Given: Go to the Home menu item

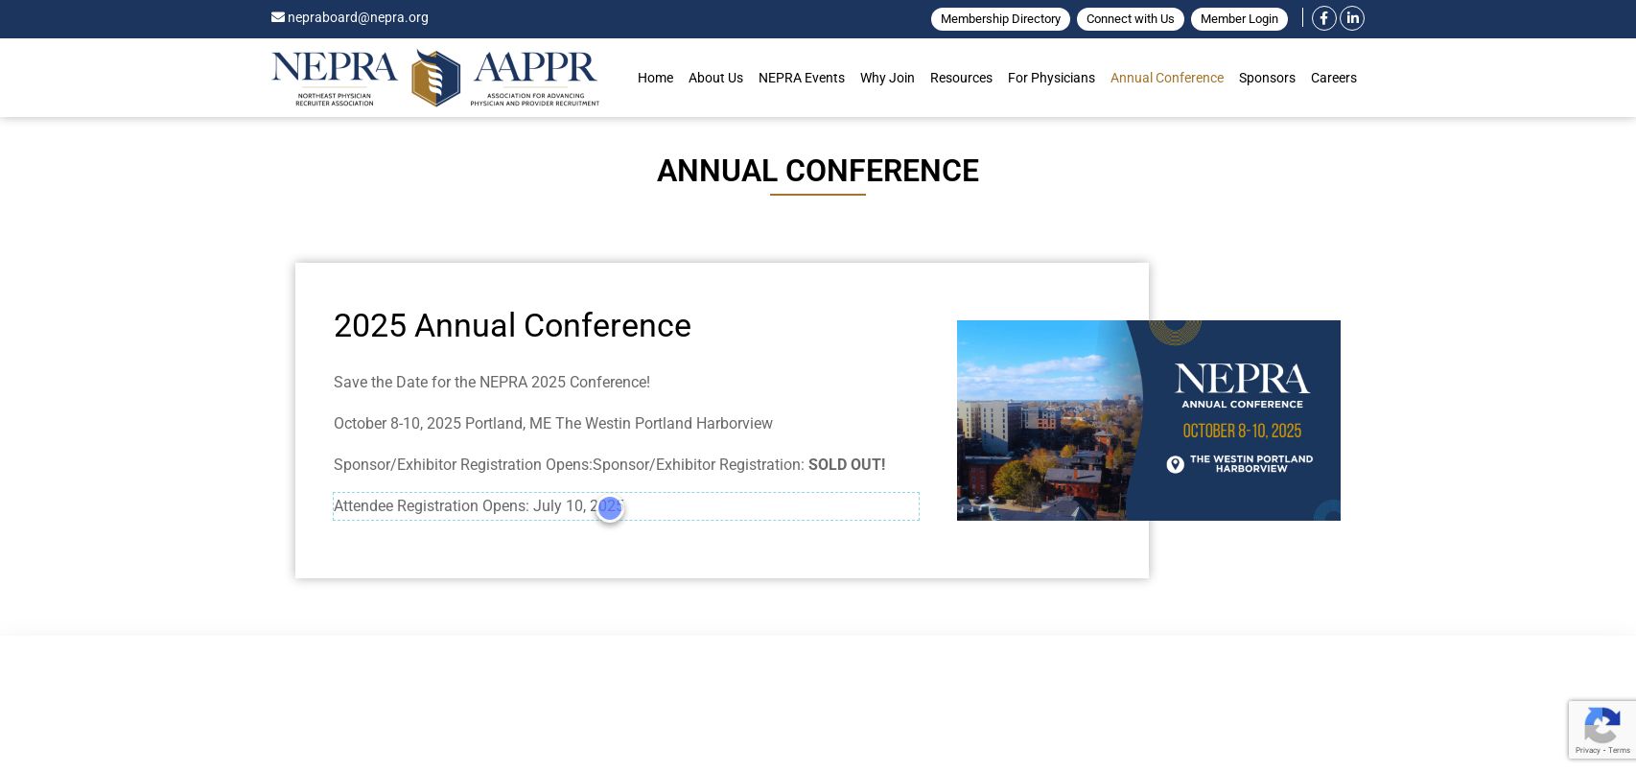Looking at the screenshot, I should point(655,78).
